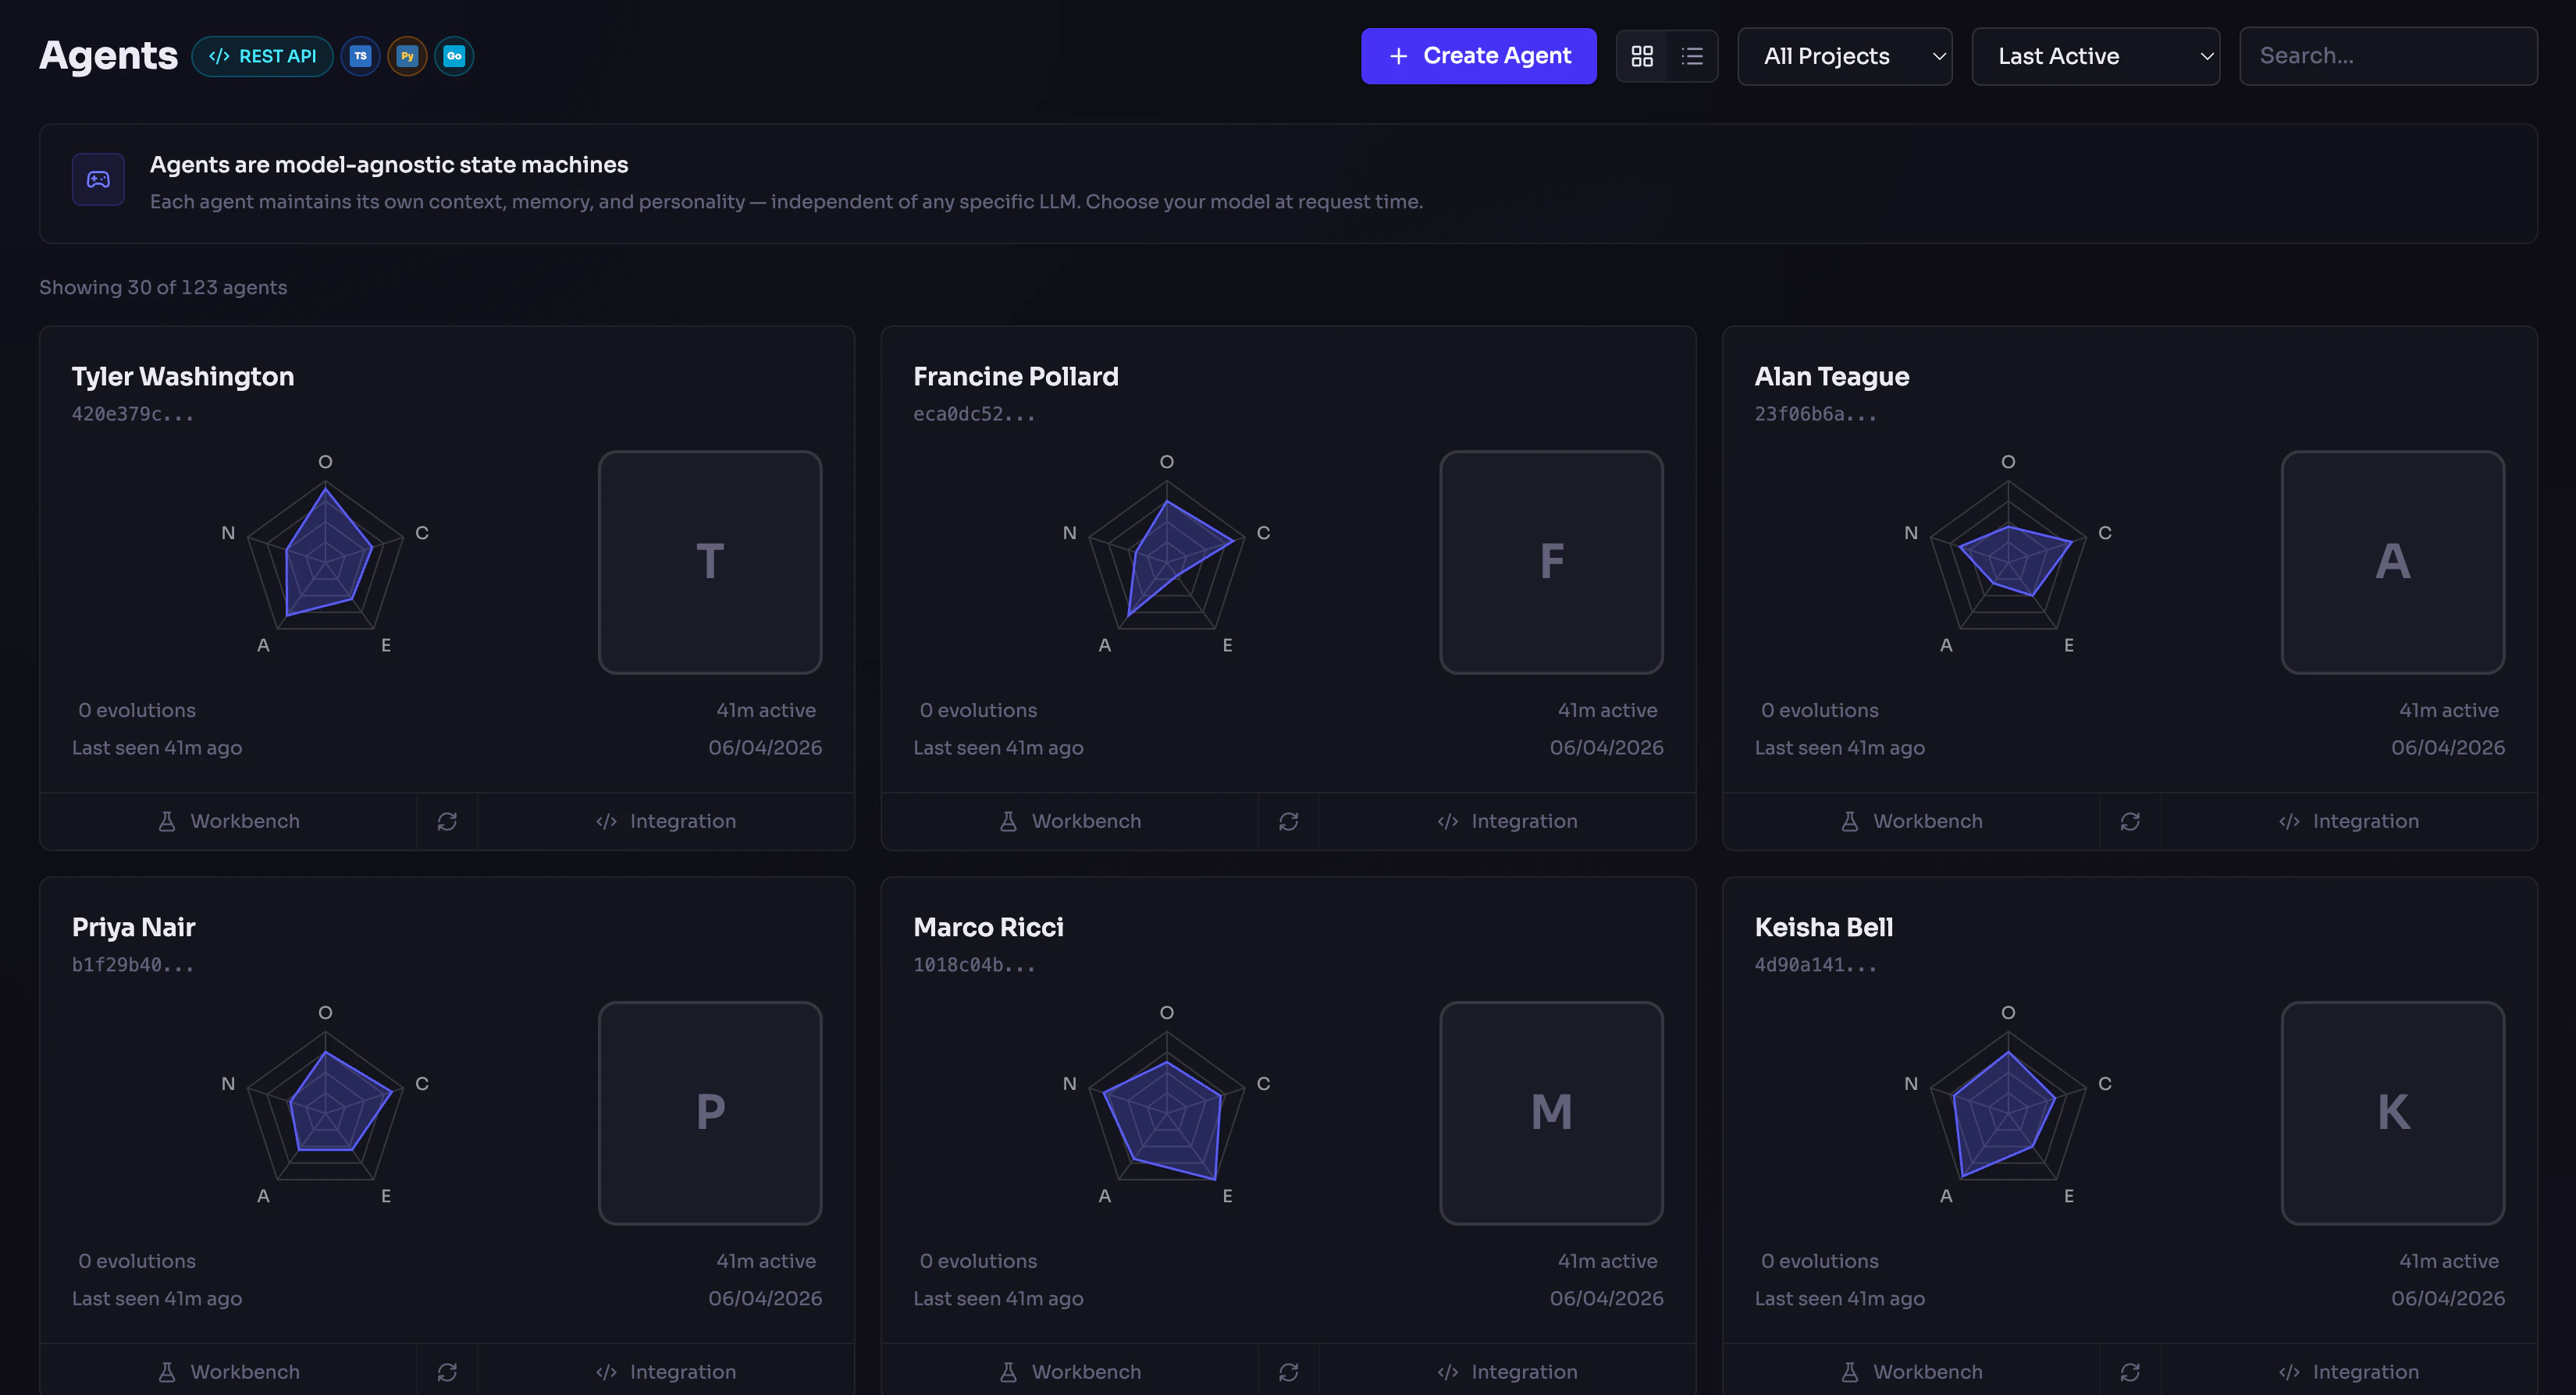Open the Python SDK badge icon
This screenshot has height=1395, width=2576.
407,56
